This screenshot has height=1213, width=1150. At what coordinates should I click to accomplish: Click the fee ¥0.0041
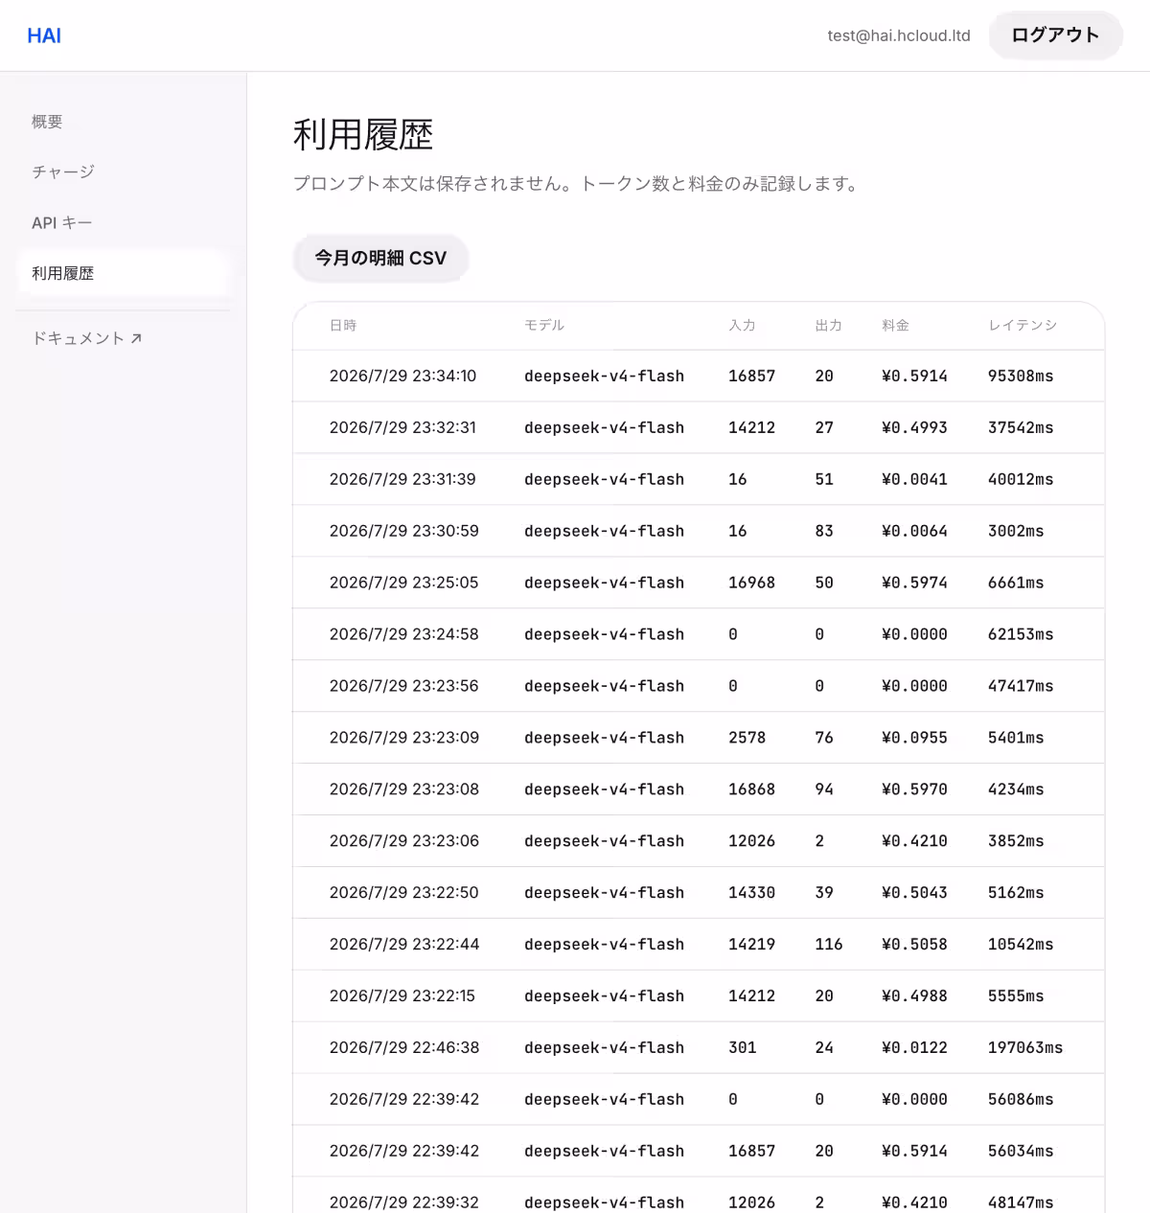(x=914, y=479)
